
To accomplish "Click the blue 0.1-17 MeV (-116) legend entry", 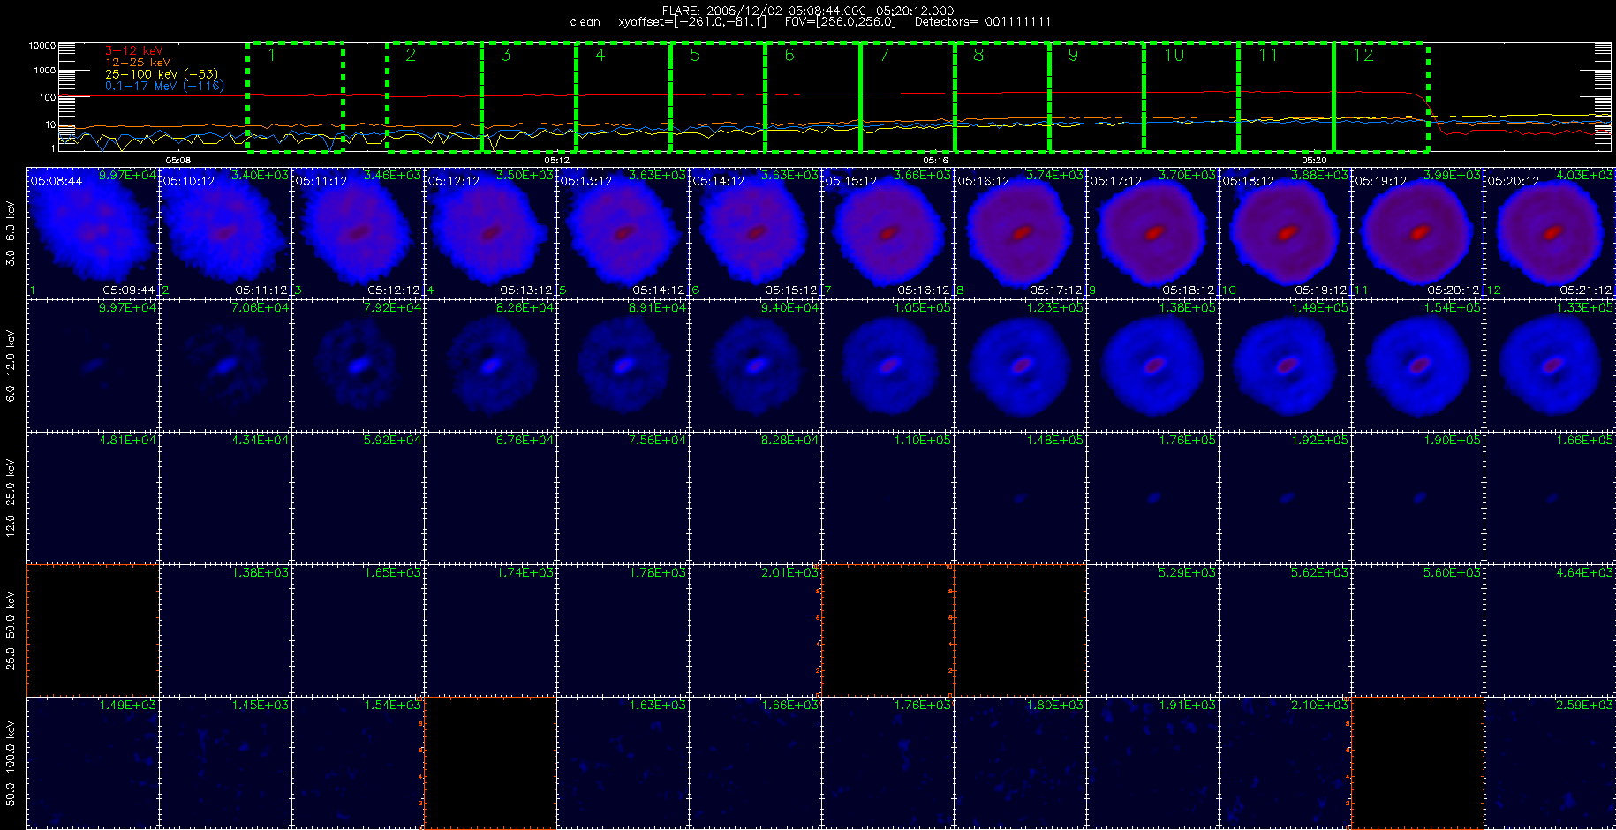I will point(165,86).
